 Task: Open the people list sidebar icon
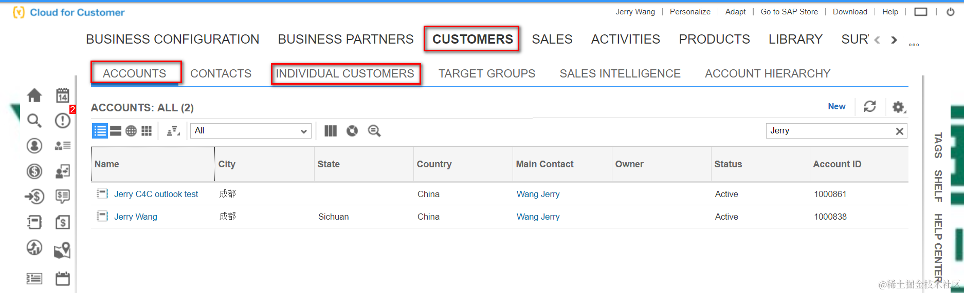pyautogui.click(x=63, y=146)
